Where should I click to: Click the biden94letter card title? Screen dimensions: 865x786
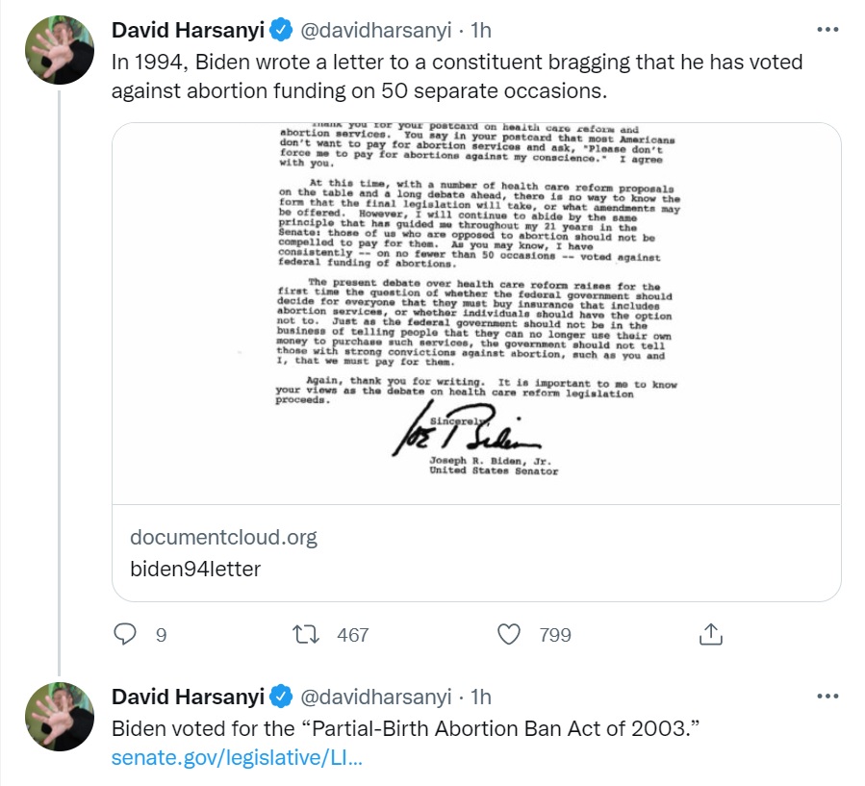pyautogui.click(x=195, y=569)
